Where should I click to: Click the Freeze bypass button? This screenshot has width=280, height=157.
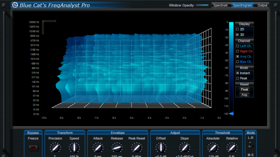click(34, 148)
